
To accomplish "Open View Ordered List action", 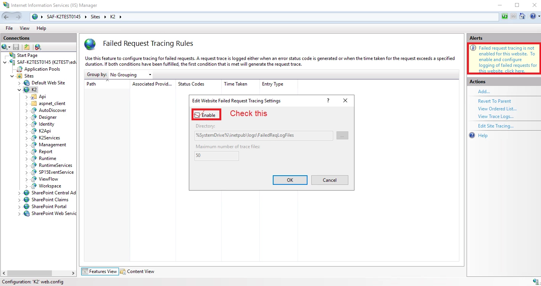I will [x=497, y=109].
